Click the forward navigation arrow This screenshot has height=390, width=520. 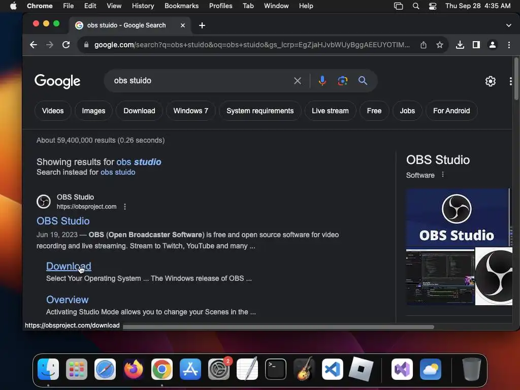click(x=50, y=45)
